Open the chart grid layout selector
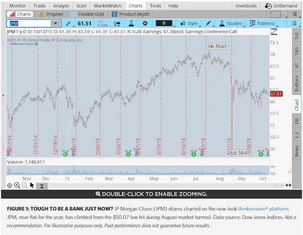This screenshot has height=235, width=303. click(x=276, y=14)
